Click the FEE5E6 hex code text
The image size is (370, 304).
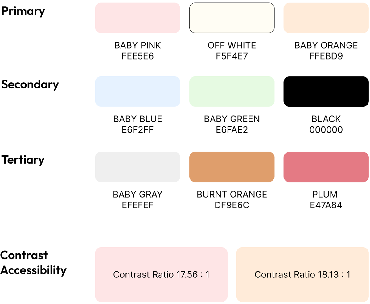tap(138, 56)
